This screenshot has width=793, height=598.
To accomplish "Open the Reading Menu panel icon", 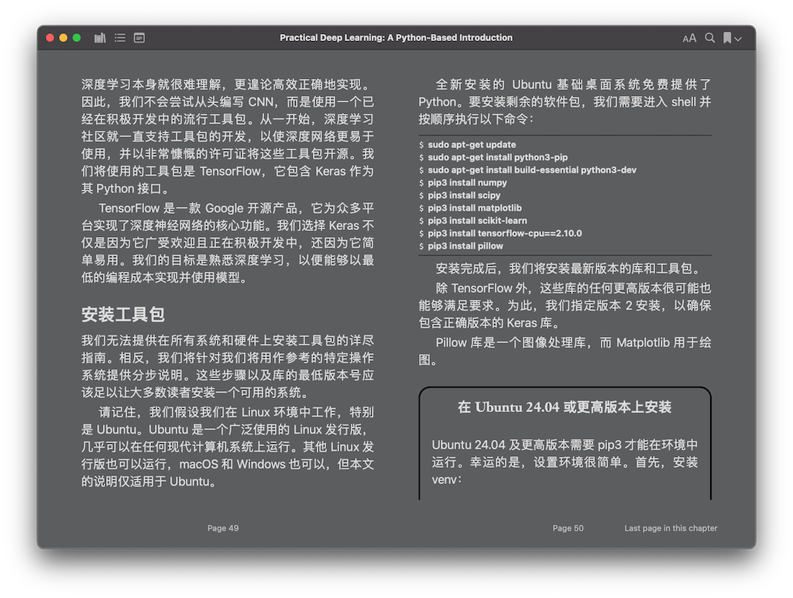I will coord(139,37).
